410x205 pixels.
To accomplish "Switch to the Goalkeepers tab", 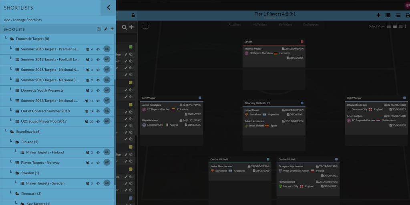I will (311, 24).
